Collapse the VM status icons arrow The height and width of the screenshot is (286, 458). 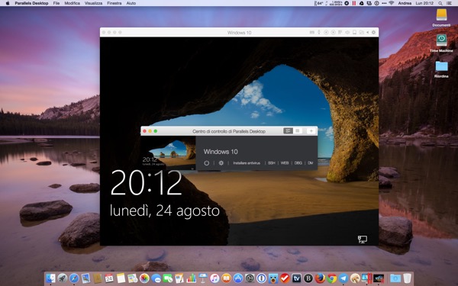(367, 32)
